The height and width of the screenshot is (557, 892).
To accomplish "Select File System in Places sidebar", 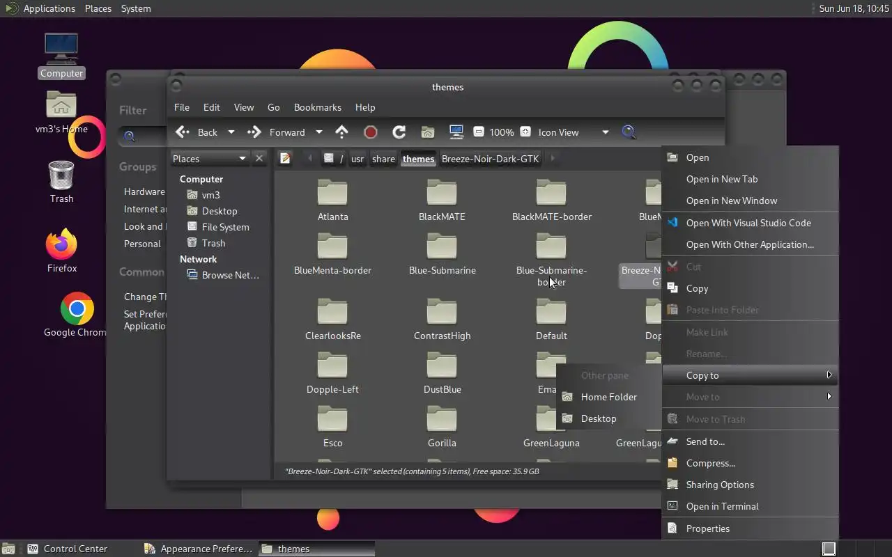I will tap(225, 227).
